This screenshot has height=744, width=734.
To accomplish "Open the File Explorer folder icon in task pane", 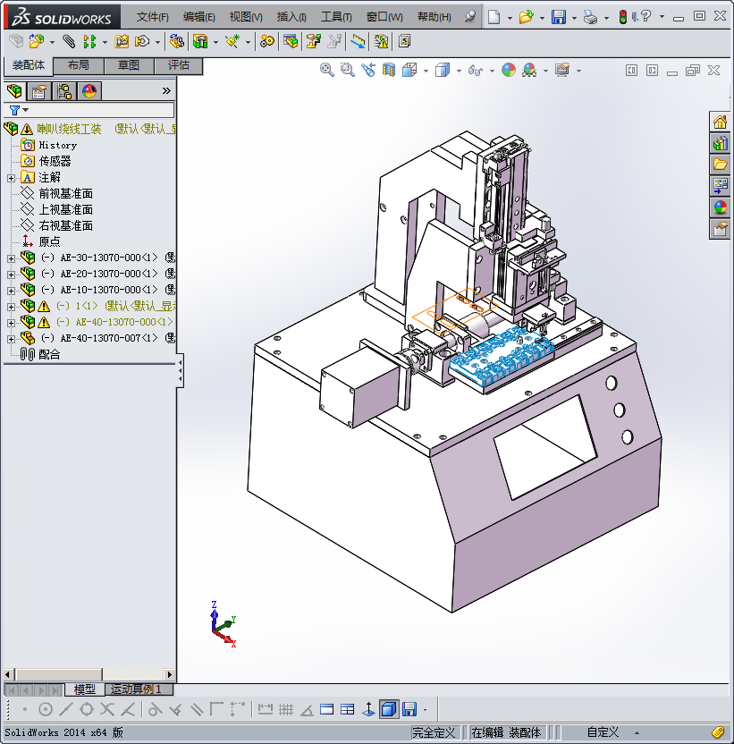I will (x=720, y=165).
